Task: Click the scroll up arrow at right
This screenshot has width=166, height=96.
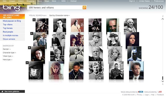Action: (163, 19)
